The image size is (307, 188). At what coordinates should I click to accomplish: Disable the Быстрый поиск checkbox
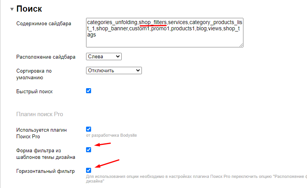tap(88, 91)
